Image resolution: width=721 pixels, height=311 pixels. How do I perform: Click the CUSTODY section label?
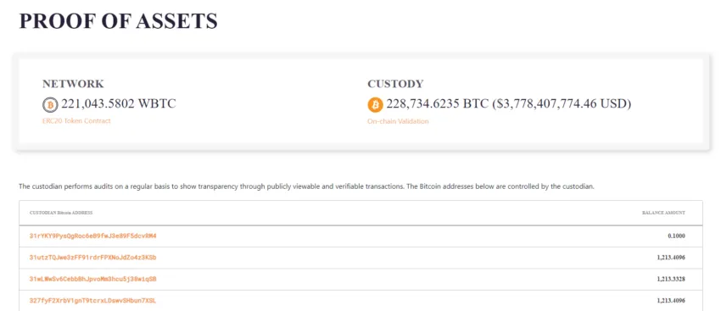point(395,84)
